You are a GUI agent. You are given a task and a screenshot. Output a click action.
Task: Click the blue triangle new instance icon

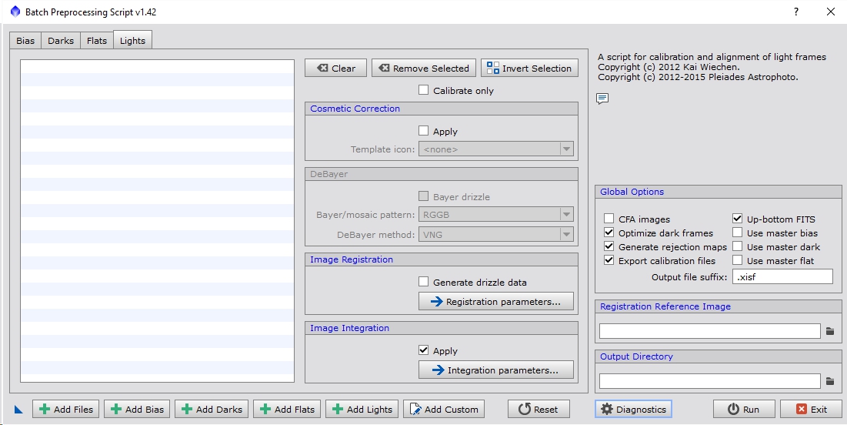click(18, 410)
